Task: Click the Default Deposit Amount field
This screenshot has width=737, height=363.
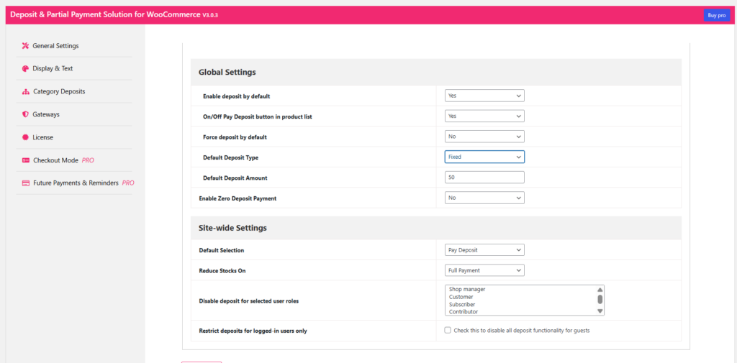Action: pos(484,178)
